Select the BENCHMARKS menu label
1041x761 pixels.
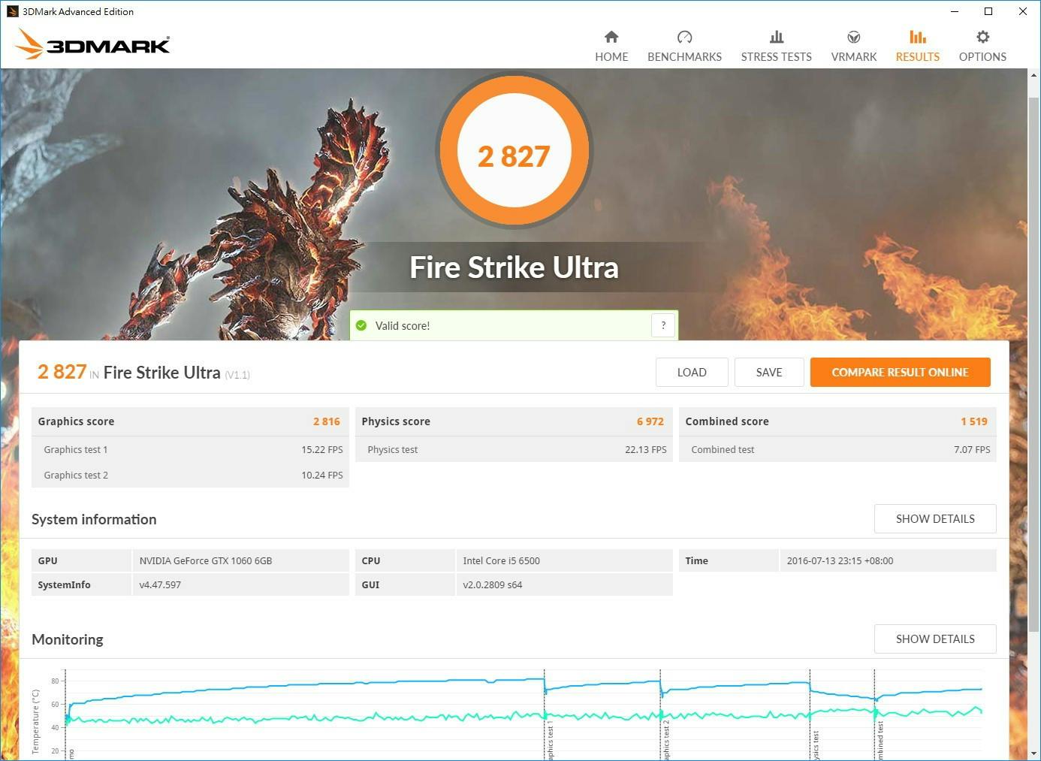(x=684, y=57)
